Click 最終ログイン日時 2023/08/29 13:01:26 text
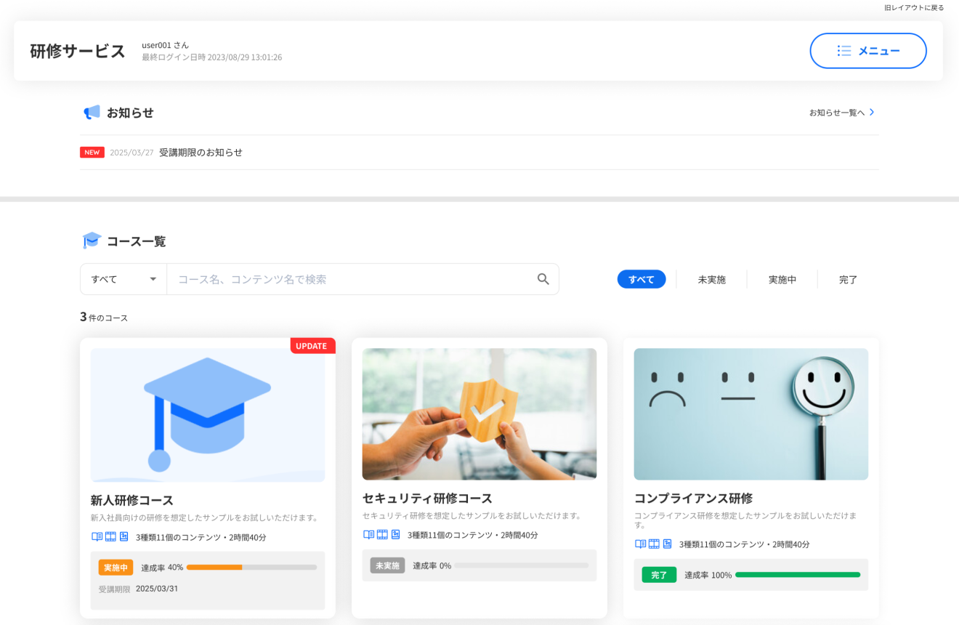 [212, 57]
